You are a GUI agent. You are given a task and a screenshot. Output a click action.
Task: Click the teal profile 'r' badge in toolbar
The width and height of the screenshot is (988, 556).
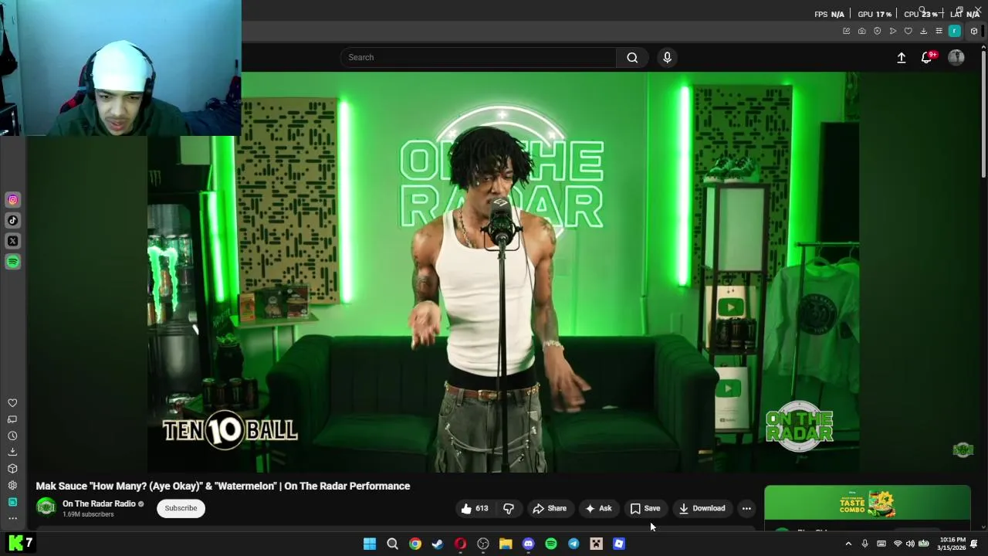[x=955, y=31]
